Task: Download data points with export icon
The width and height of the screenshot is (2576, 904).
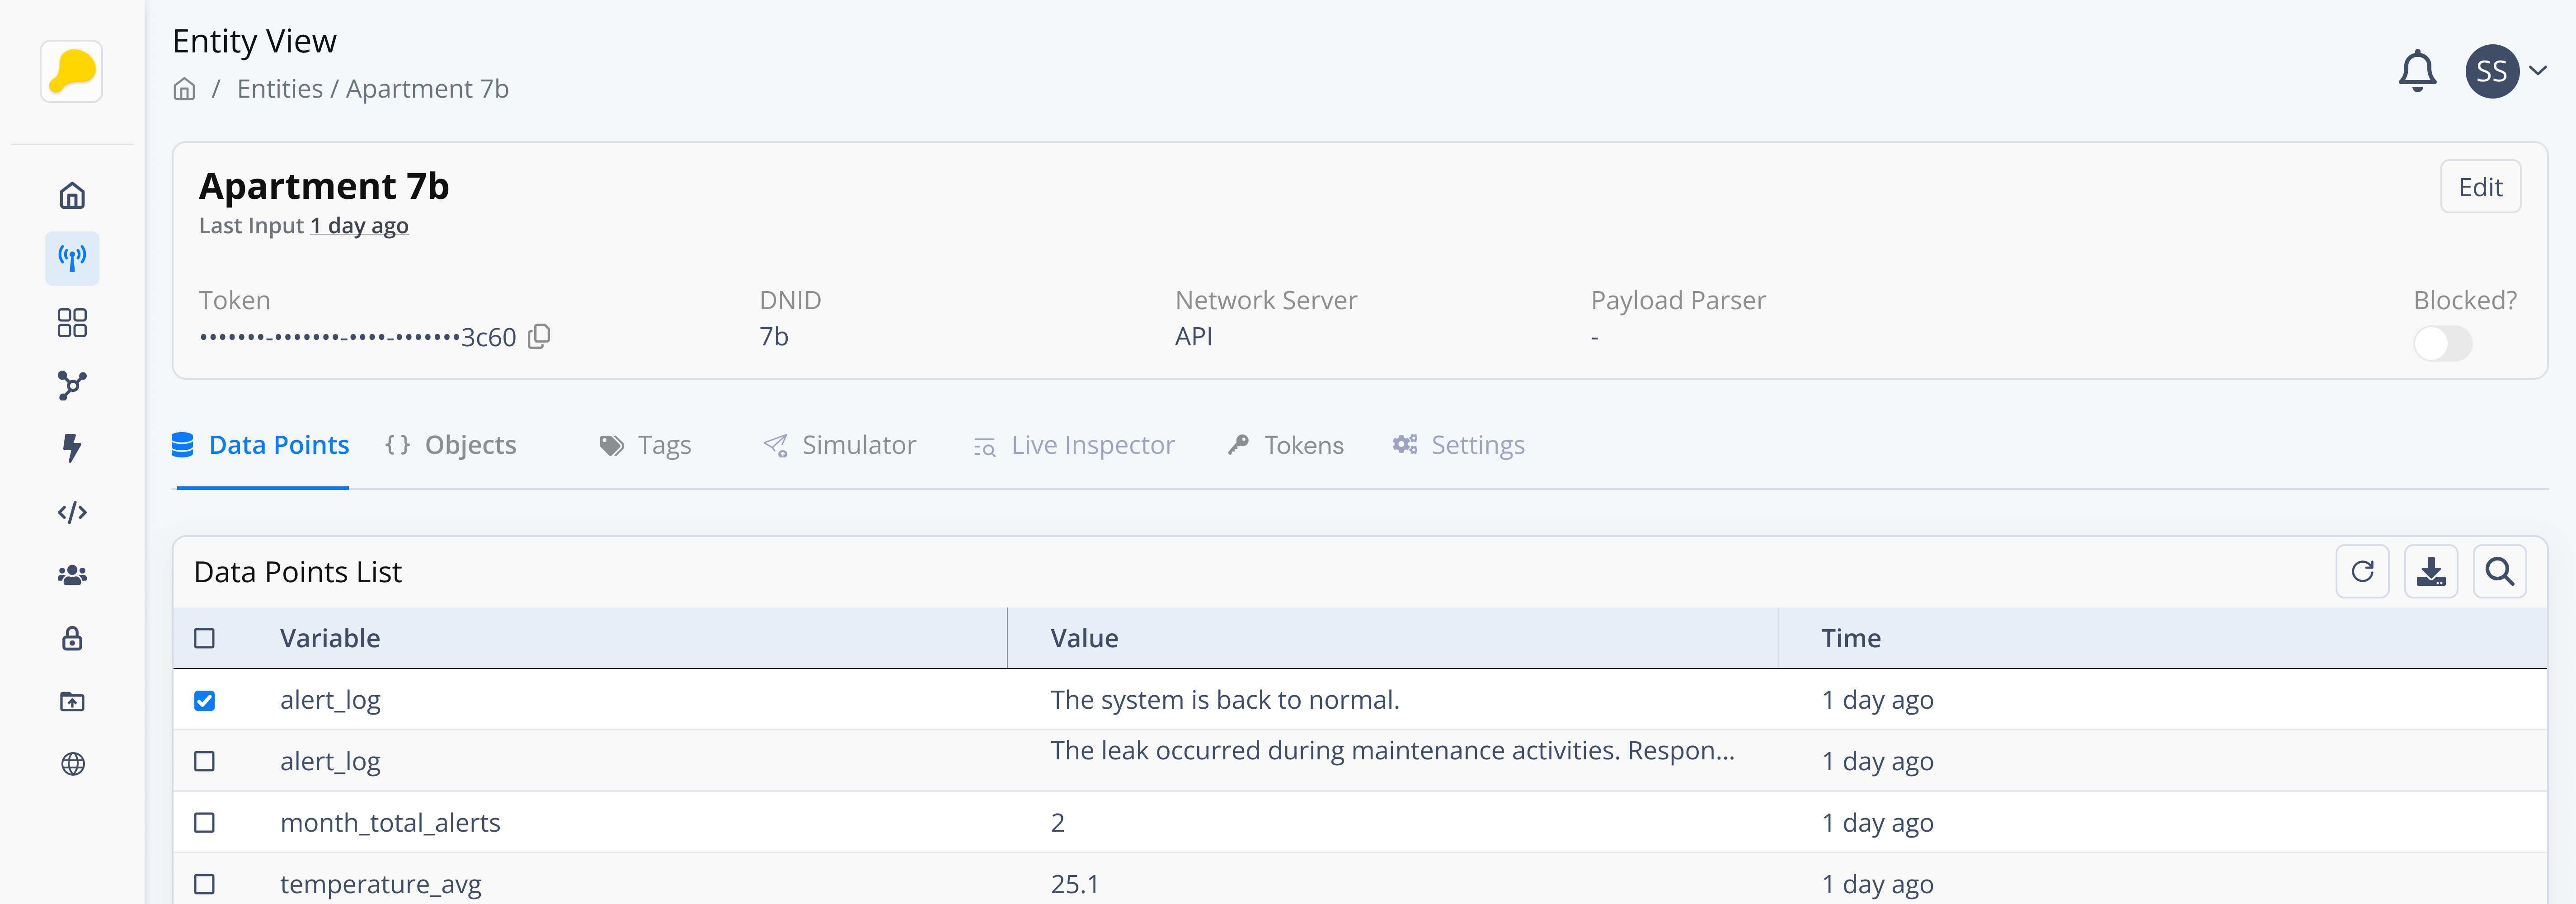Action: pyautogui.click(x=2430, y=571)
